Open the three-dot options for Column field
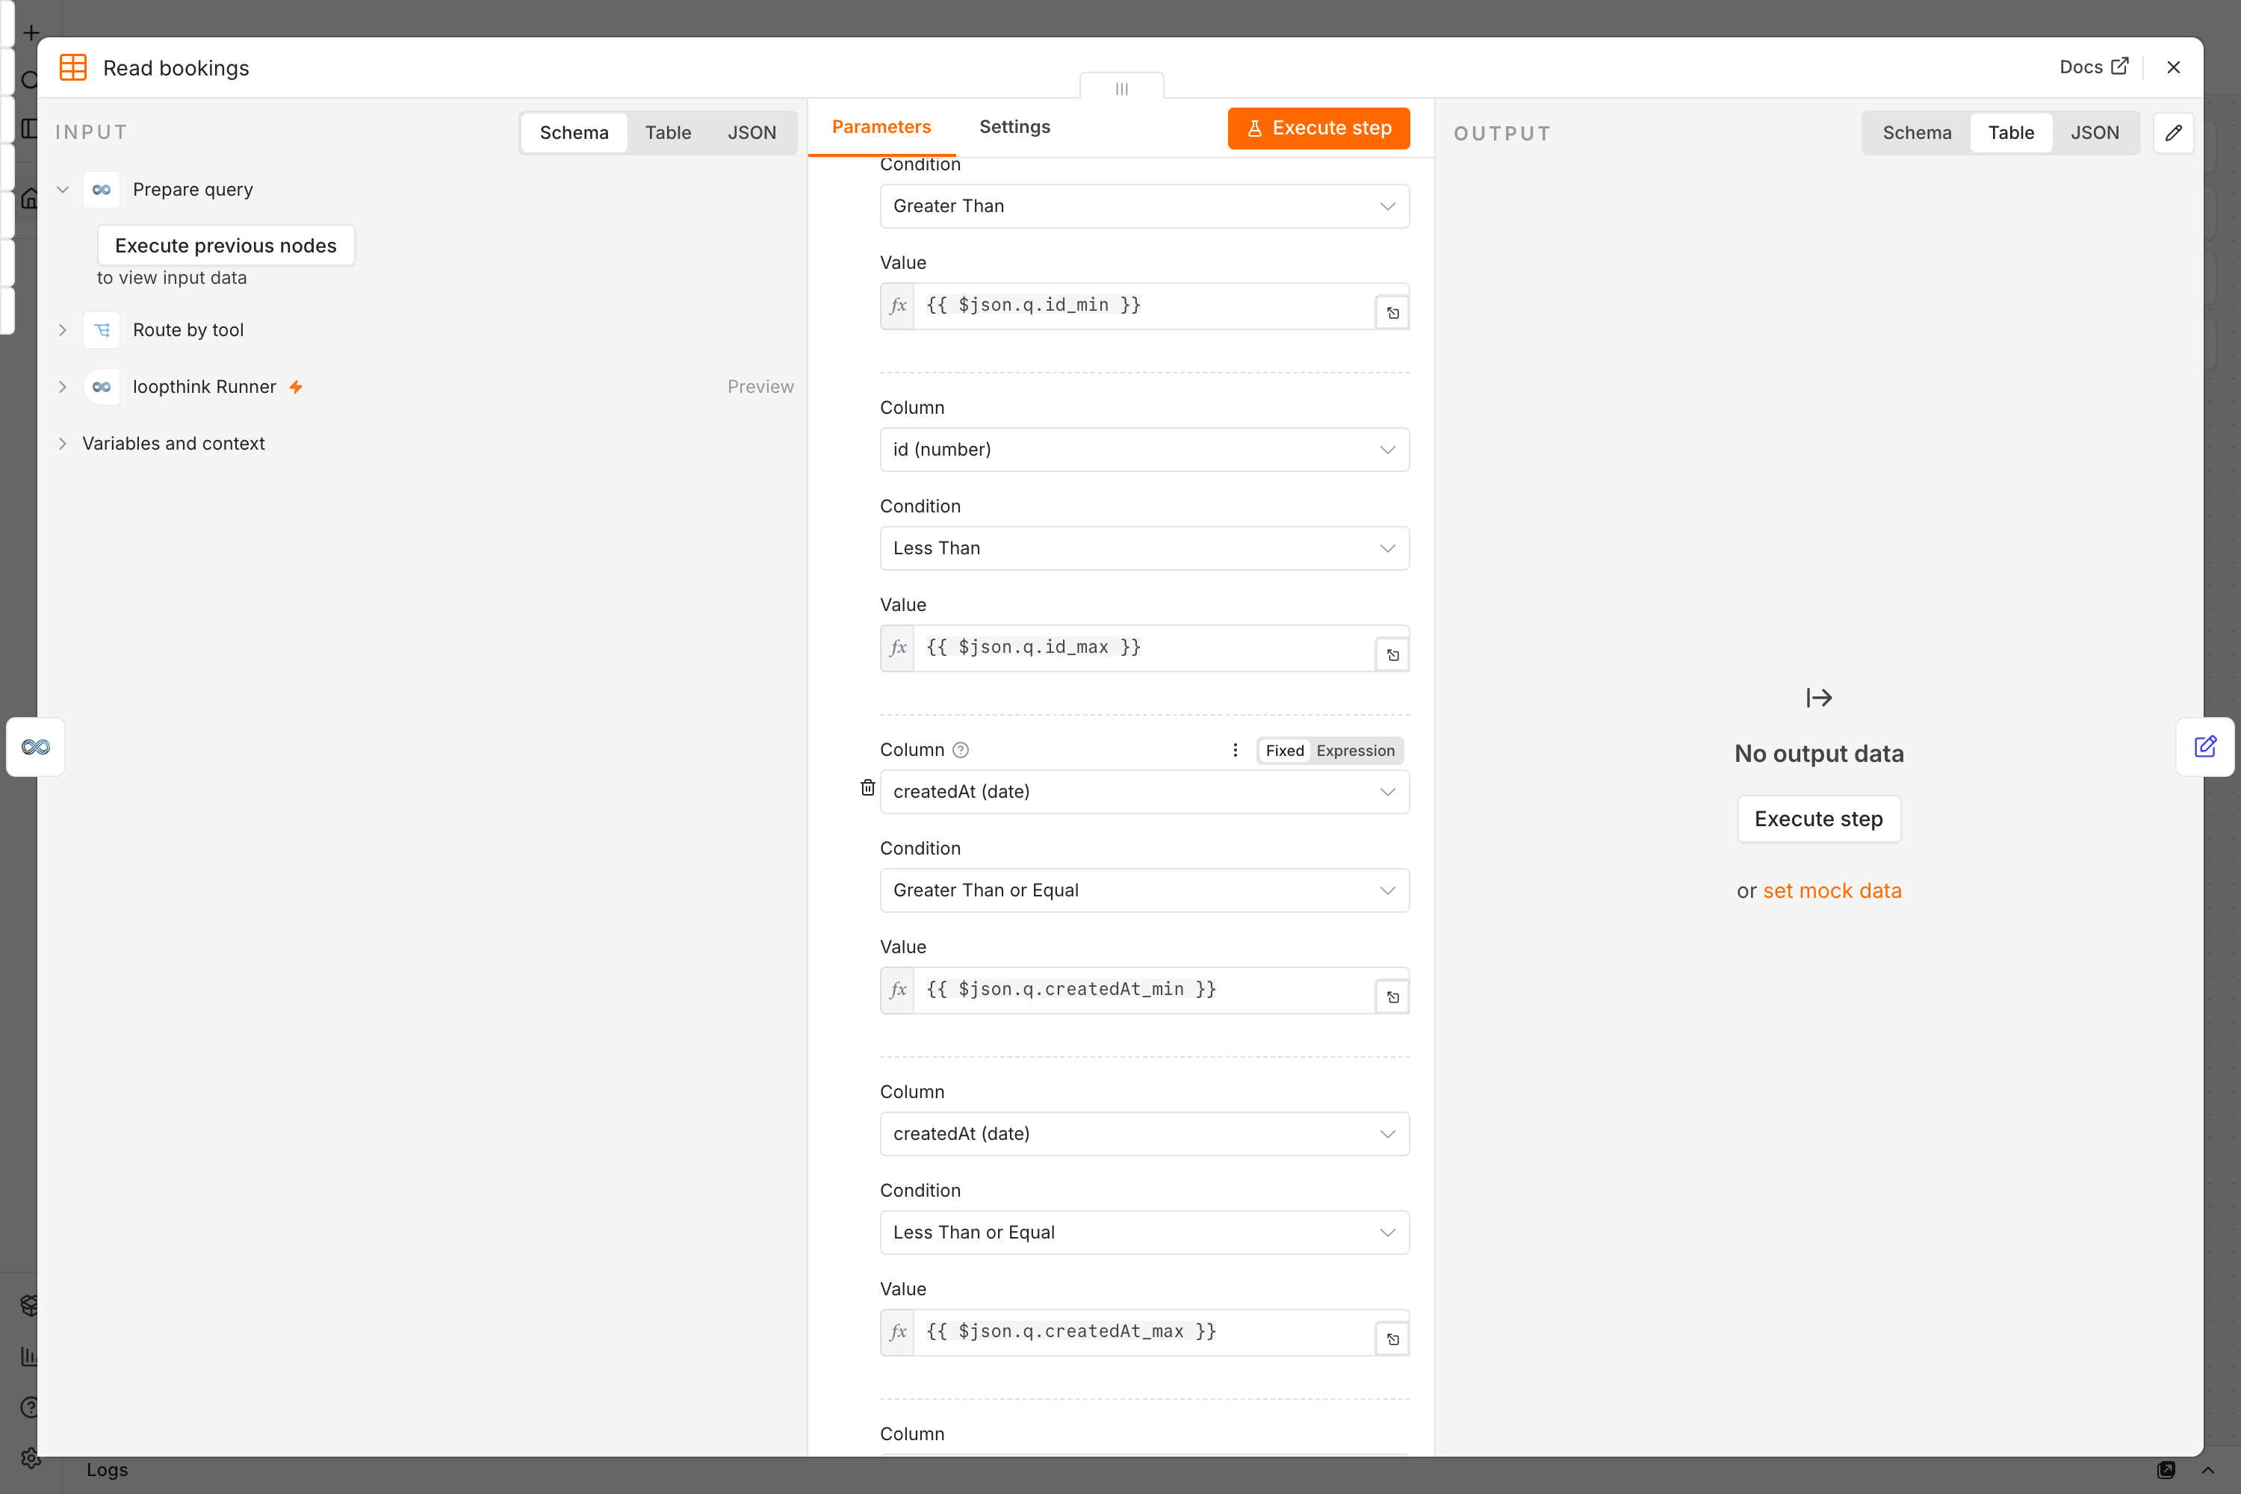 tap(1235, 750)
